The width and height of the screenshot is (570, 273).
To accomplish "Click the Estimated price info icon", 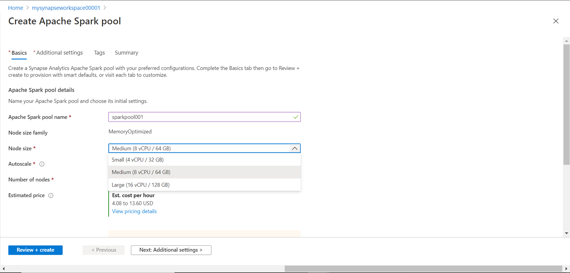I will (x=51, y=196).
